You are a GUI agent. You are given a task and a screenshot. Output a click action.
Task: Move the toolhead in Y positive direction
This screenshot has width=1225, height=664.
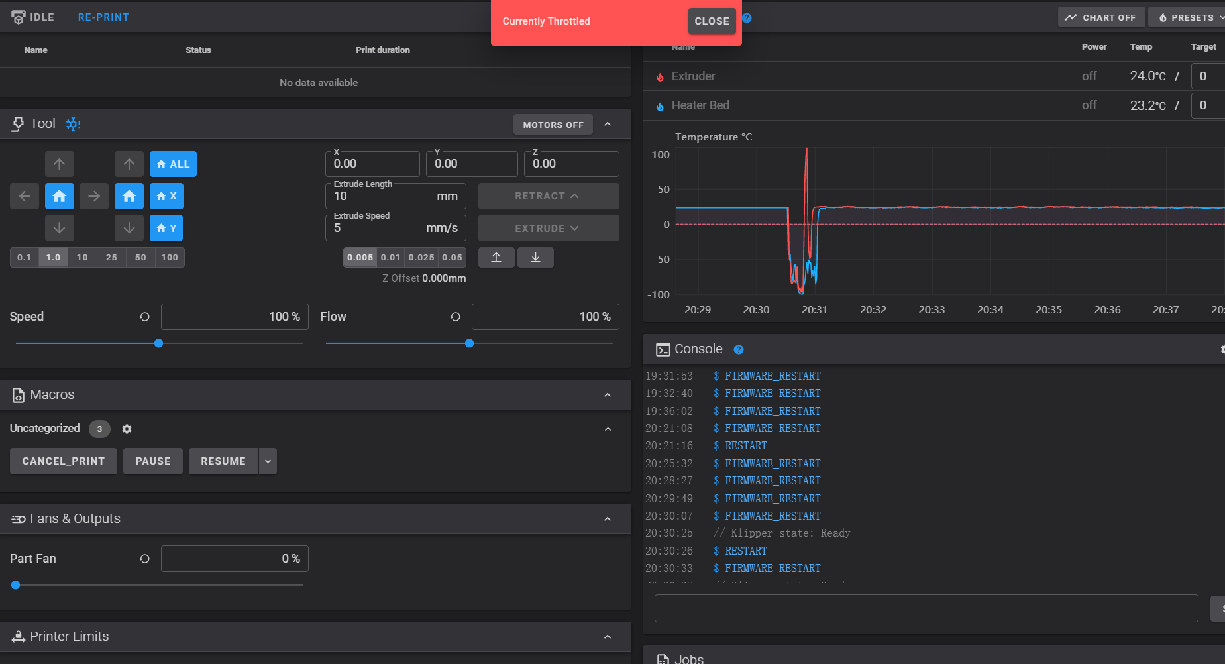point(60,164)
